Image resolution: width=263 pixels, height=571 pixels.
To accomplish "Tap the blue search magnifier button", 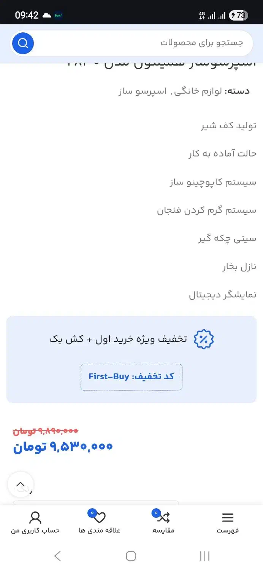I will pos(23,43).
